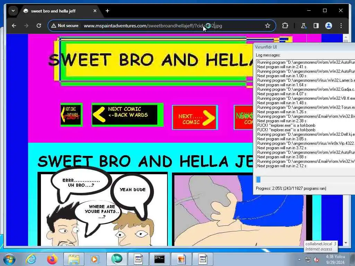Image resolution: width=355 pixels, height=266 pixels.
Task: Click the Vxrunfldr UI progress bar
Action: [x=305, y=179]
